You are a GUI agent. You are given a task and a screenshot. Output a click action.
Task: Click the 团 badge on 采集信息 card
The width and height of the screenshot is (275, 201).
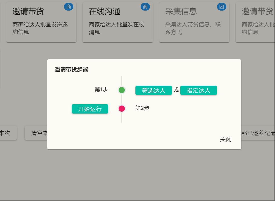click(222, 7)
